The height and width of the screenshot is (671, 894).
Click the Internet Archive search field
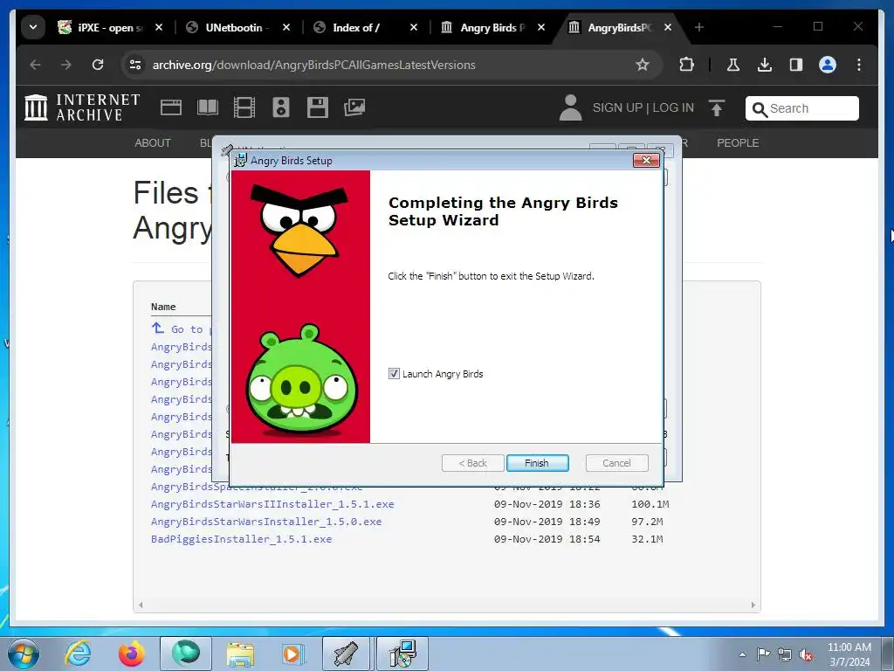click(x=801, y=108)
